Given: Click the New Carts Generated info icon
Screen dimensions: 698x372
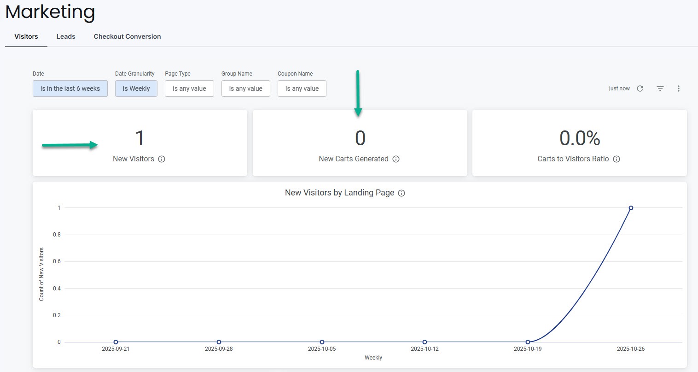Looking at the screenshot, I should click(x=396, y=159).
